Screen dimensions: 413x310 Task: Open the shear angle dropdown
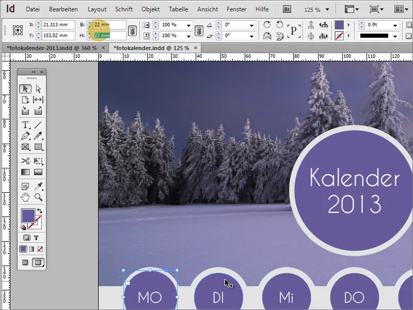coord(251,36)
